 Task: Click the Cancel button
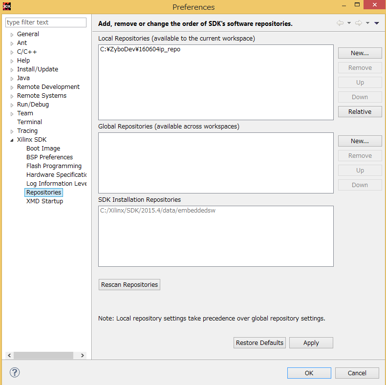coord(357,373)
